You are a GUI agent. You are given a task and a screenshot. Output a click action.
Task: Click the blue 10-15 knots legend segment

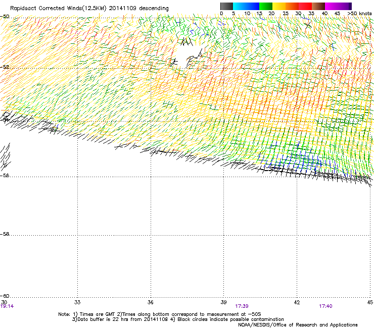(253, 6)
